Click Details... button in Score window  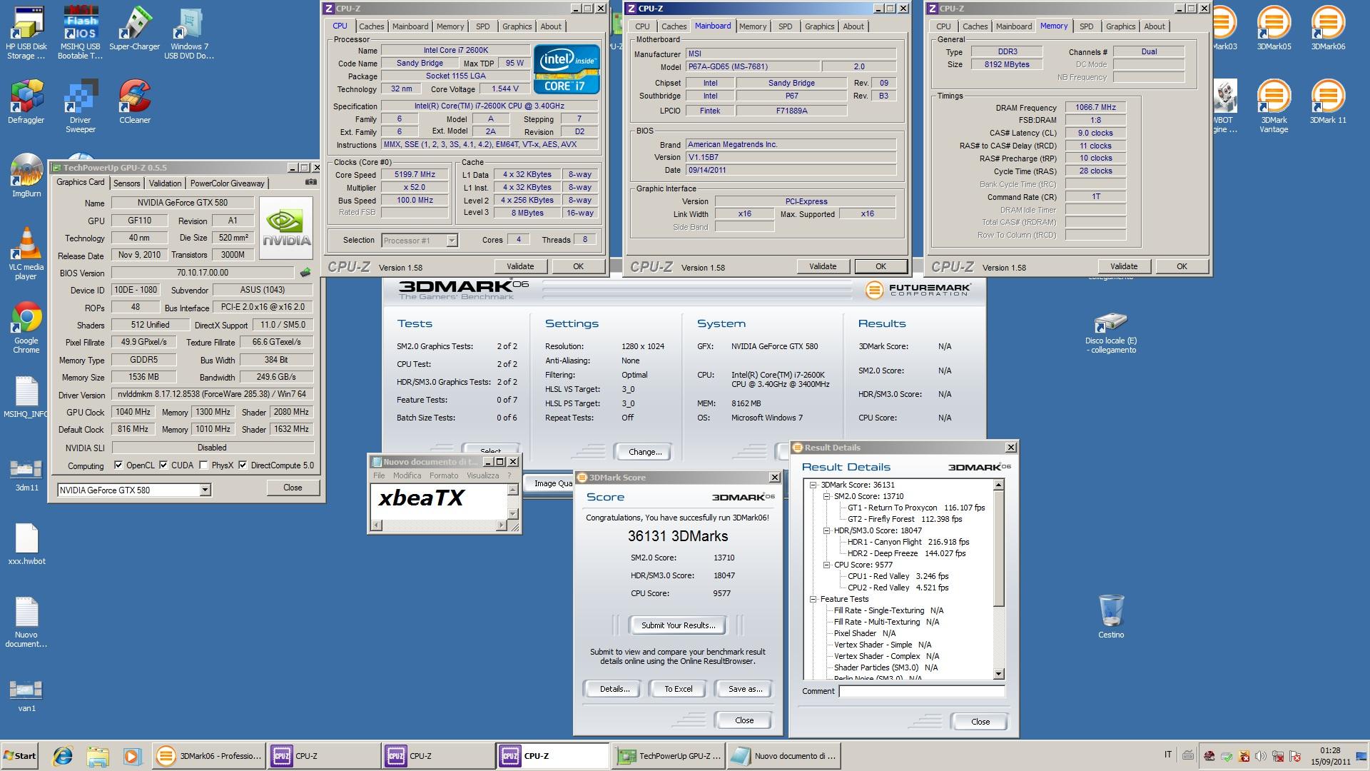(x=614, y=689)
